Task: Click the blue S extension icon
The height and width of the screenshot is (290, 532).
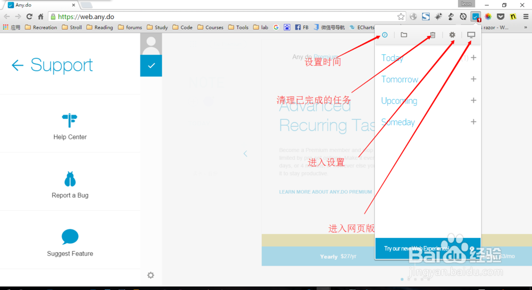Action: point(426,16)
